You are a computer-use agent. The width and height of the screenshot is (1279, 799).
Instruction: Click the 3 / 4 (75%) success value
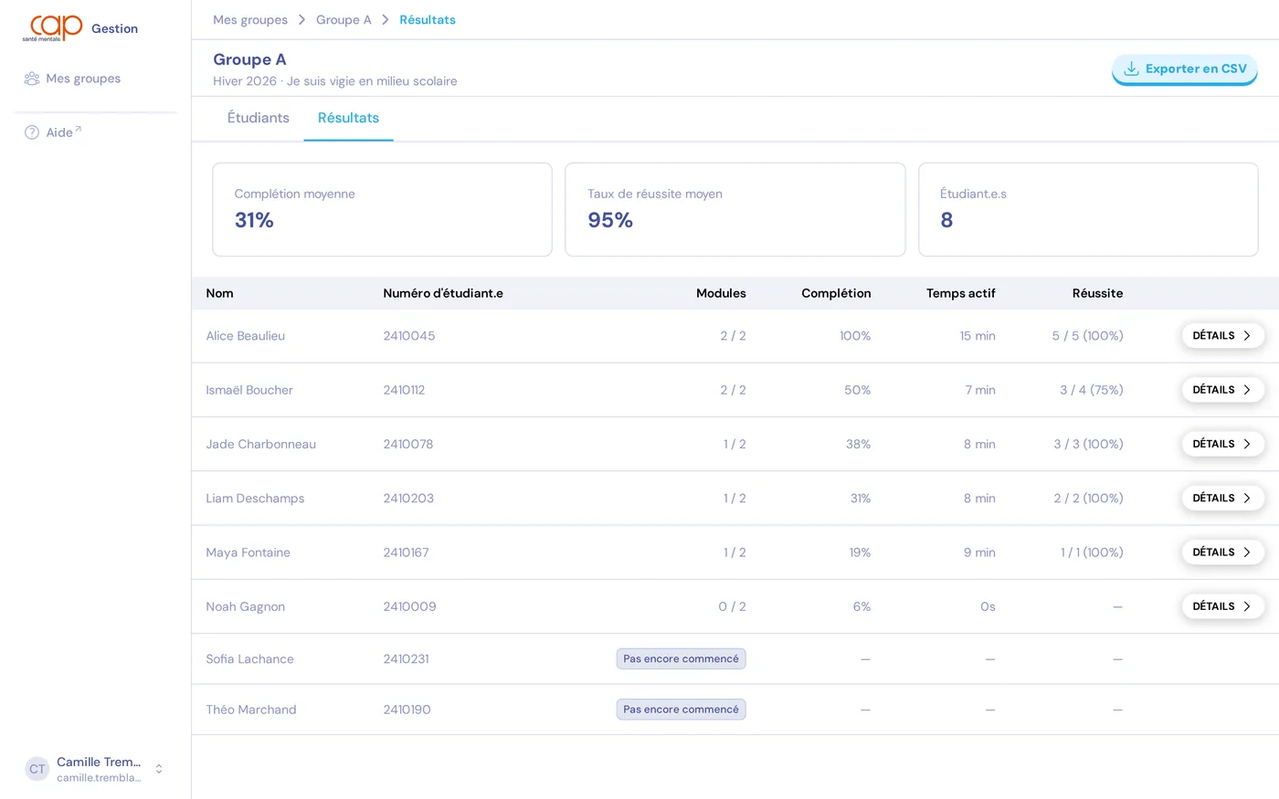tap(1092, 390)
